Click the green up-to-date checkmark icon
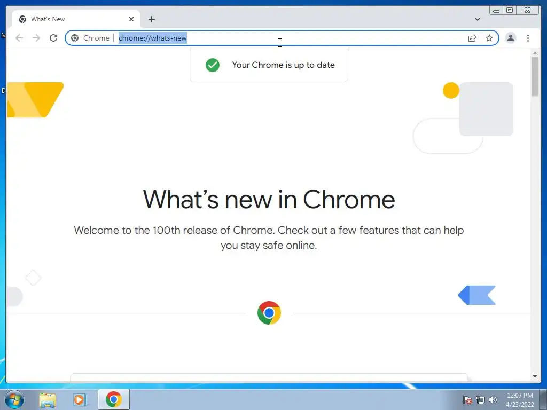 pos(213,65)
